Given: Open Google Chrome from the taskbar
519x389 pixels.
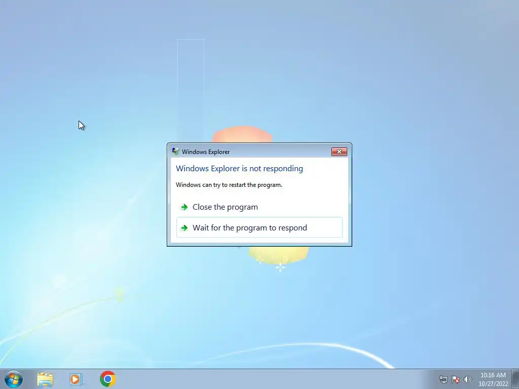Looking at the screenshot, I should [x=107, y=379].
